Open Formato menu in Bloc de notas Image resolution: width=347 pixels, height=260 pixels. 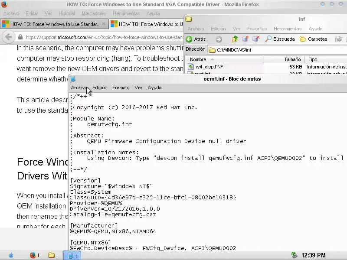click(x=121, y=88)
